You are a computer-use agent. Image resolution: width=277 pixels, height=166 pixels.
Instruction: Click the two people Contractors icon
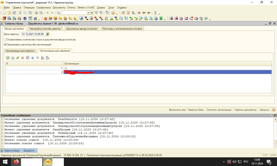click(x=25, y=18)
